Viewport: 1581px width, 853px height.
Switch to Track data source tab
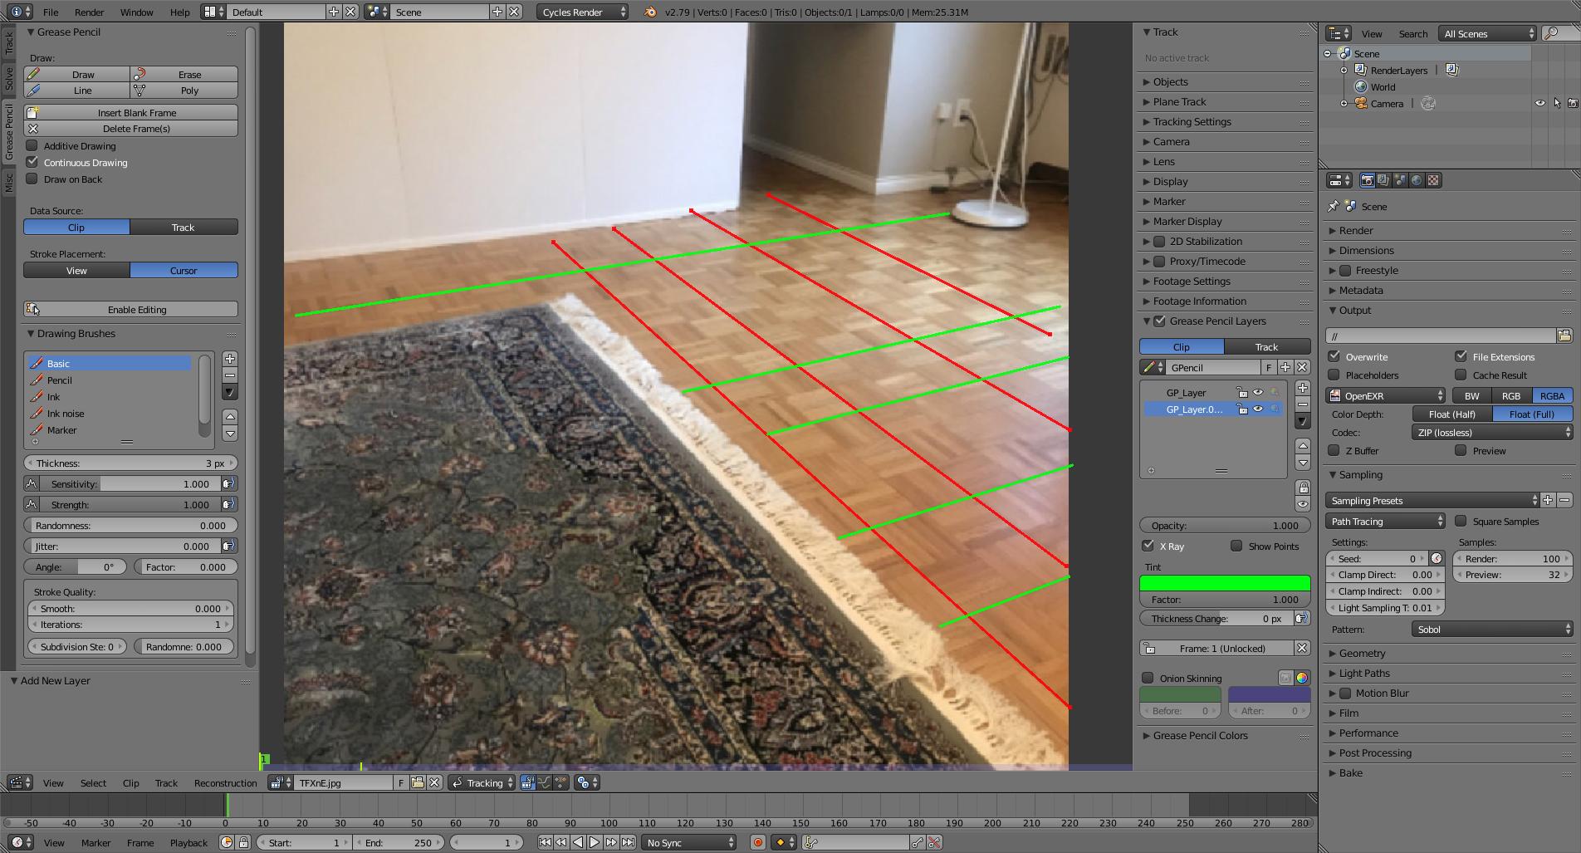click(184, 227)
